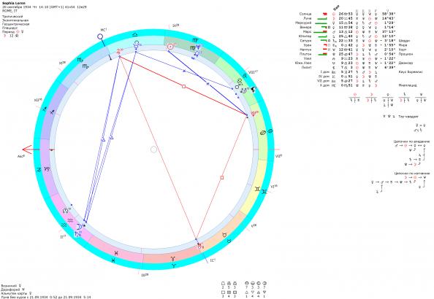This screenshot has height=299, width=434.
Task: Click the black Lilith crescent near Leo
Action: click(253, 89)
